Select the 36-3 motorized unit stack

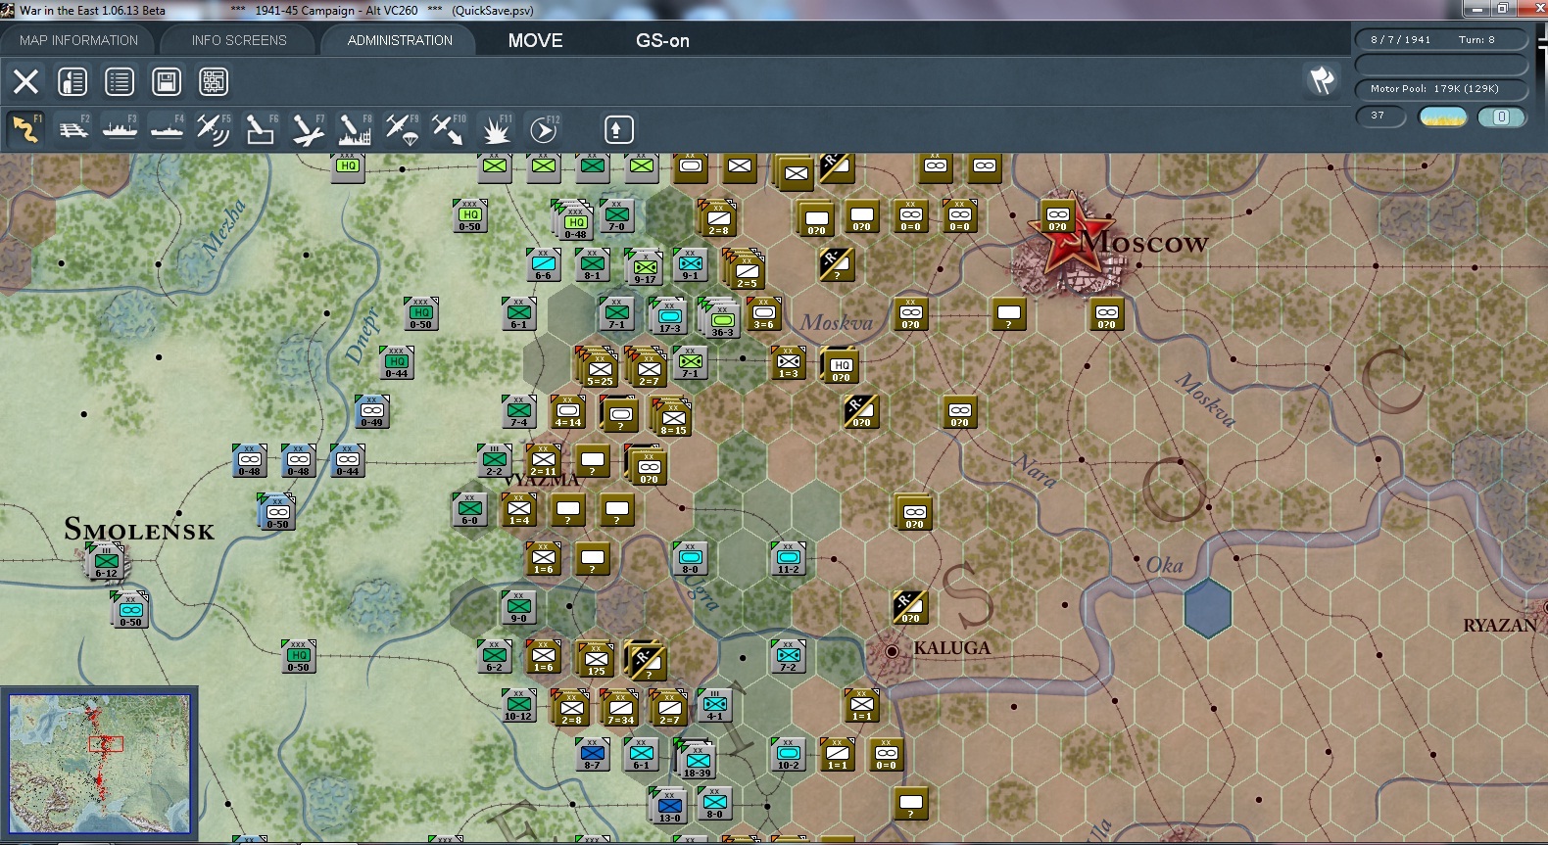(x=721, y=318)
